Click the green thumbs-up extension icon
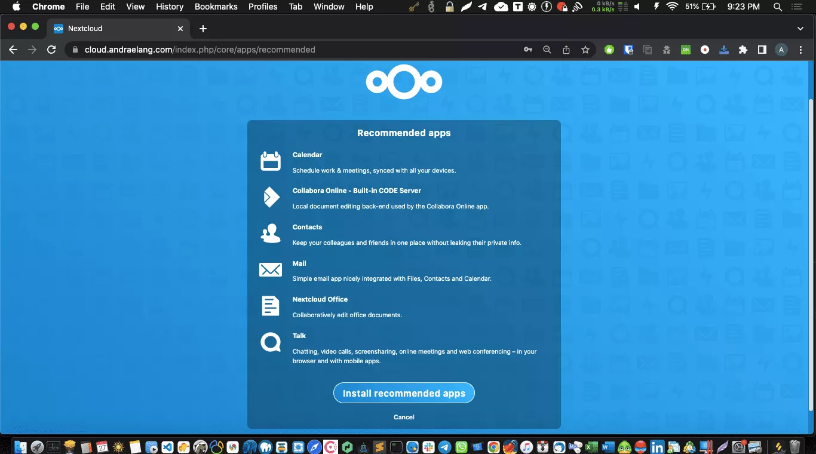 click(609, 50)
